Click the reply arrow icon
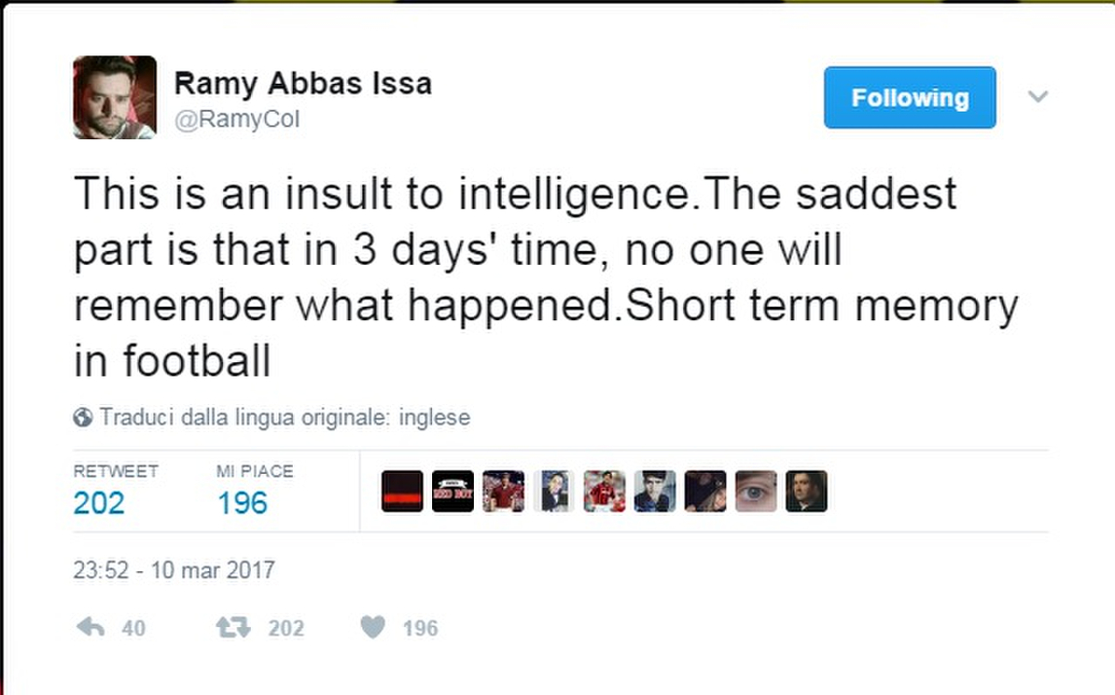Screen dimensions: 1115x695 (90, 628)
